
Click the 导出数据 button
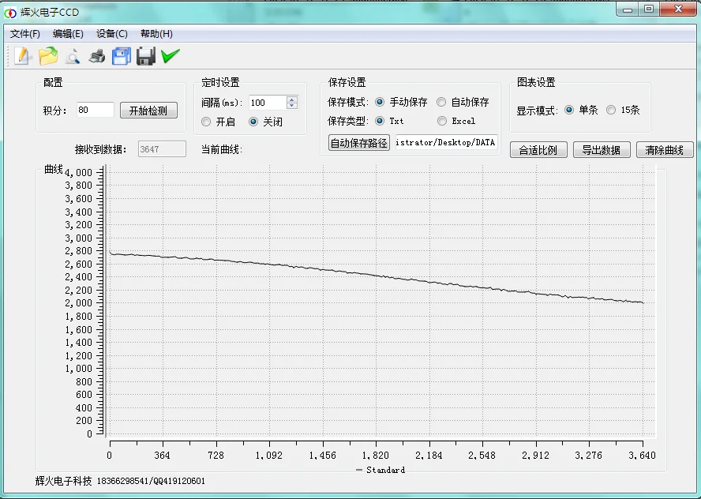click(602, 150)
